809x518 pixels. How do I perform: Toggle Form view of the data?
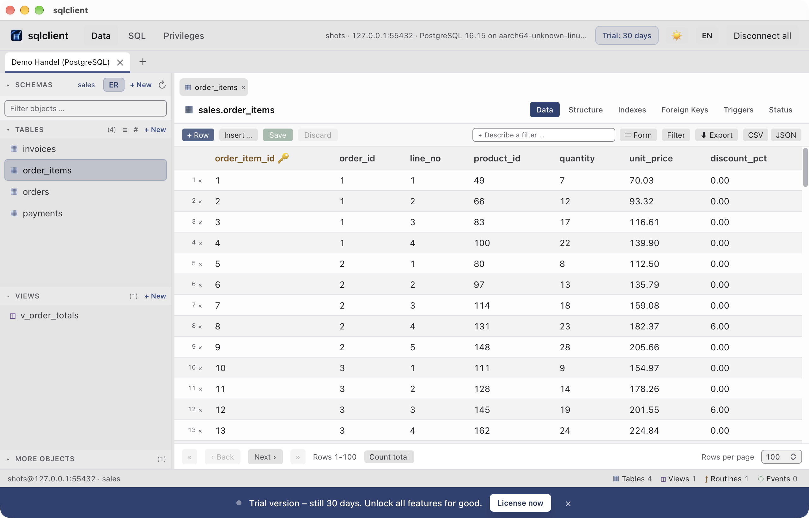pos(638,135)
